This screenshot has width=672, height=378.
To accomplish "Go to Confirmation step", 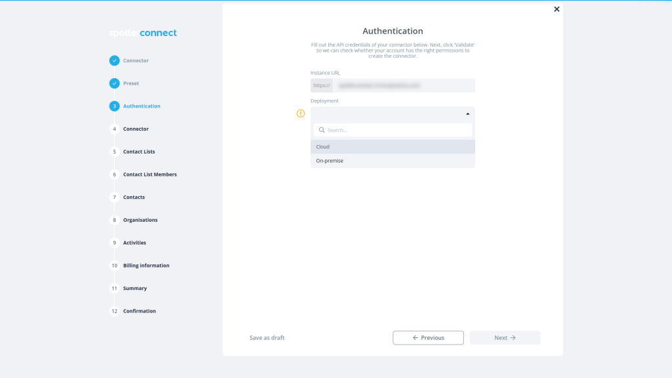I will coord(139,310).
